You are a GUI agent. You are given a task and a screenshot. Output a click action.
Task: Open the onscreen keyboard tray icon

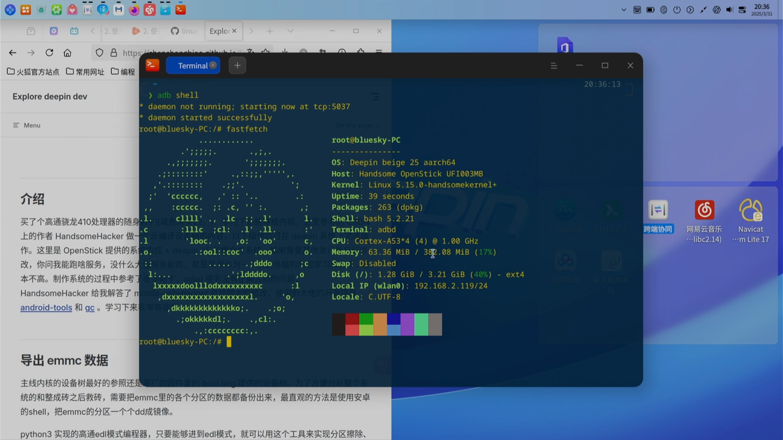coord(637,10)
